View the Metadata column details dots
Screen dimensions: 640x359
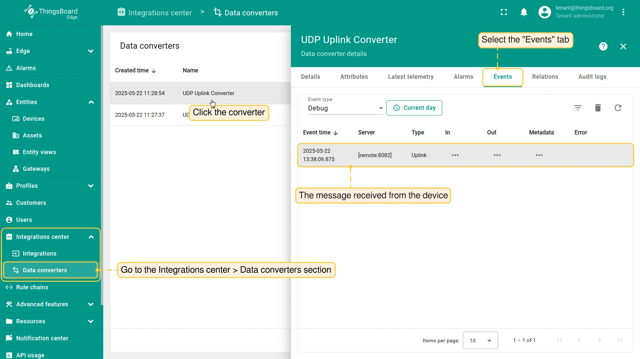(x=539, y=155)
